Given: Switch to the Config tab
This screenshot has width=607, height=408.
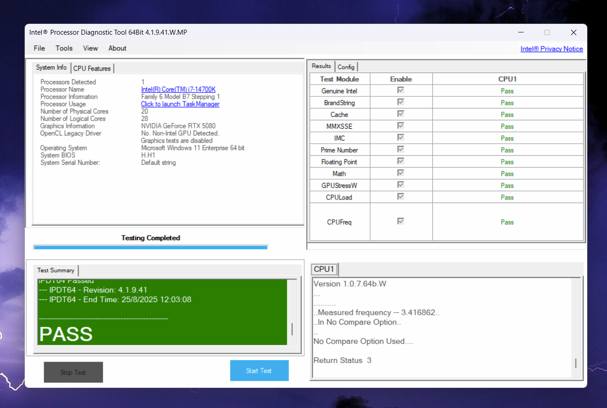Looking at the screenshot, I should click(346, 67).
